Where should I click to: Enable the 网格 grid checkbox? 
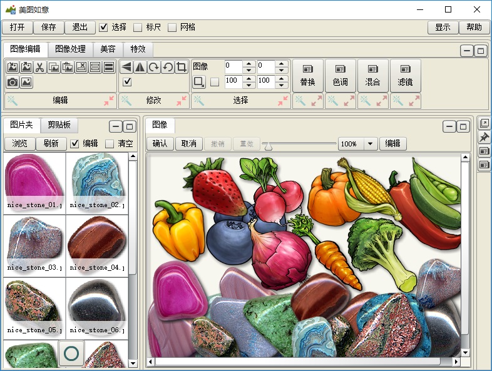point(172,28)
